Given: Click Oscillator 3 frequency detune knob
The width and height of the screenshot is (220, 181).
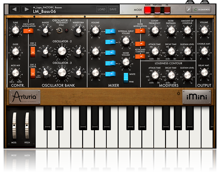Looking at the screenshot, I should [x=62, y=73].
